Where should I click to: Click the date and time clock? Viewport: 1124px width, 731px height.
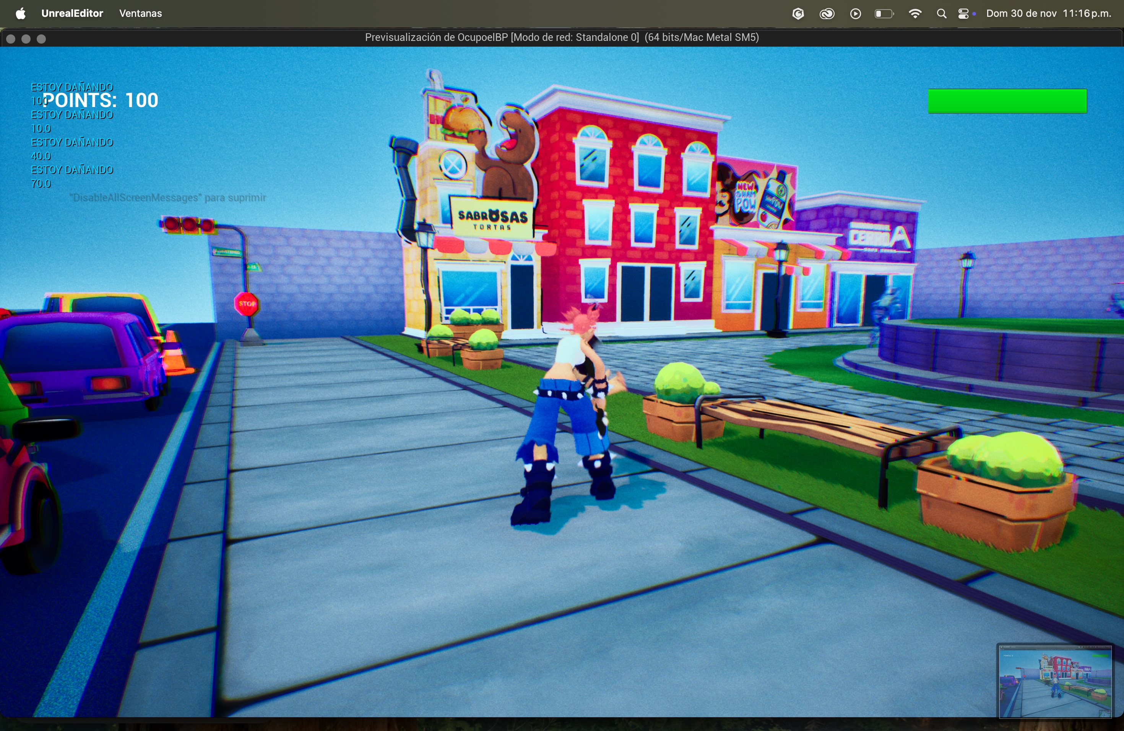[1049, 14]
